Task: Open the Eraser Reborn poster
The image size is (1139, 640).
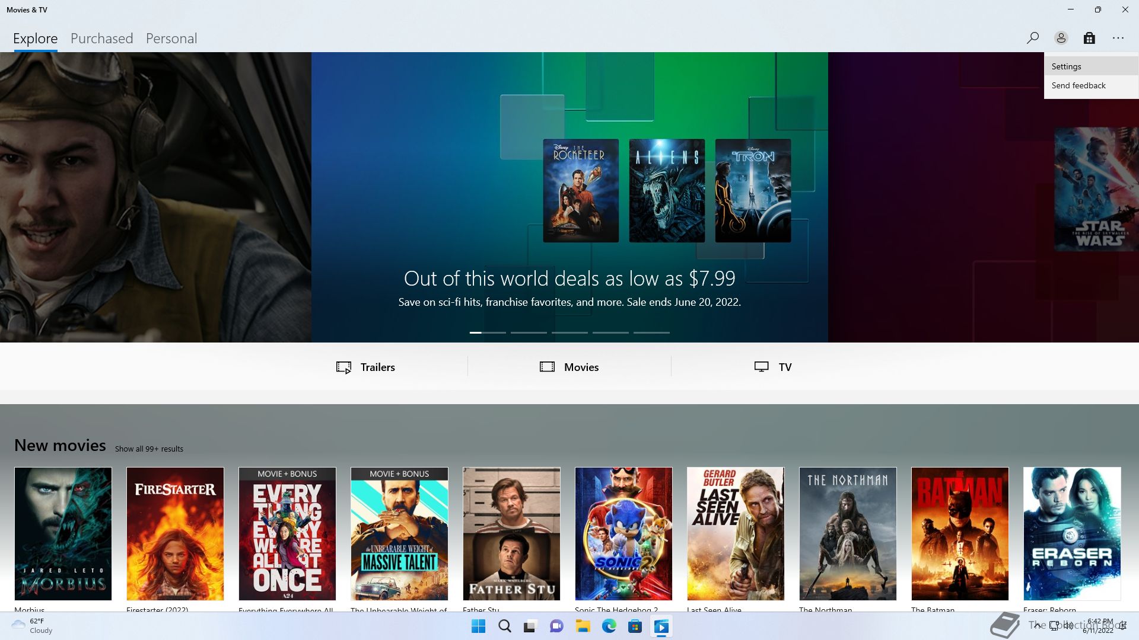Action: pyautogui.click(x=1072, y=533)
